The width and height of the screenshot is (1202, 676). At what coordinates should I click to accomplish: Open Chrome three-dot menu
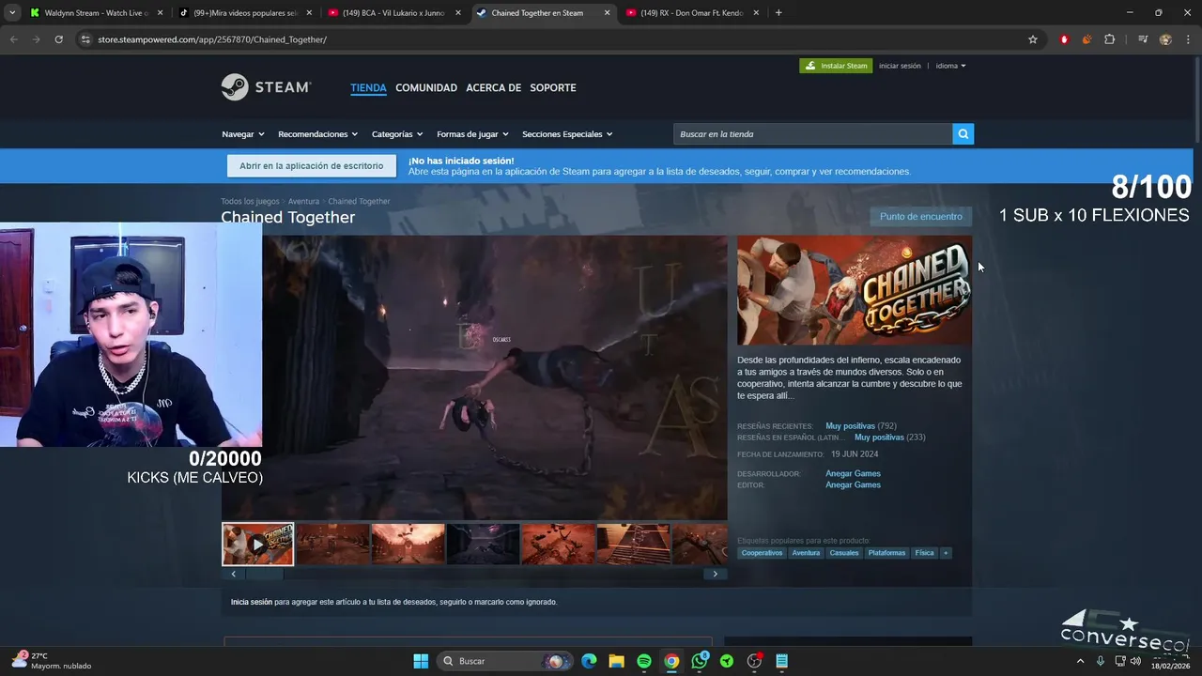(1188, 39)
